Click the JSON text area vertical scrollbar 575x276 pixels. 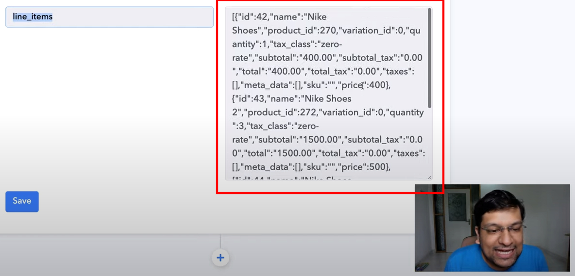click(429, 58)
